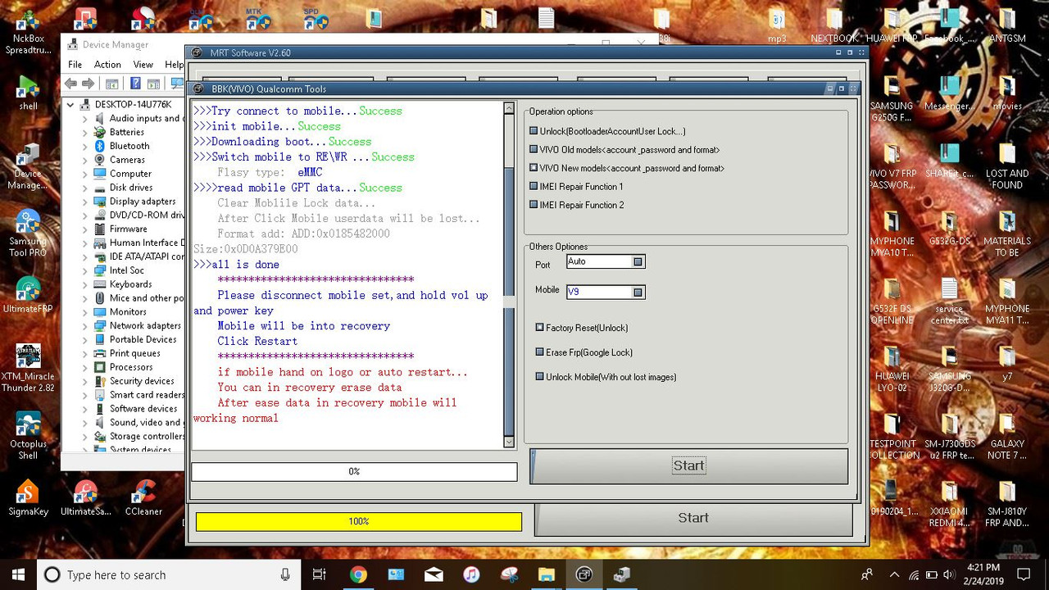Click the log panel's scroll-up arrow
Viewport: 1049px width, 590px height.
coord(509,108)
